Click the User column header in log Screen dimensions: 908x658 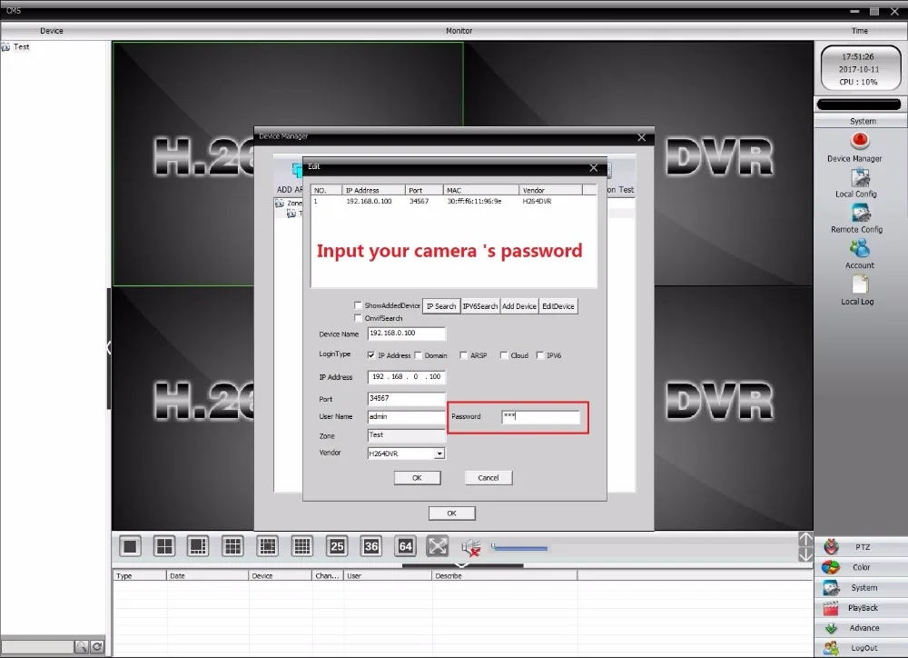(388, 575)
